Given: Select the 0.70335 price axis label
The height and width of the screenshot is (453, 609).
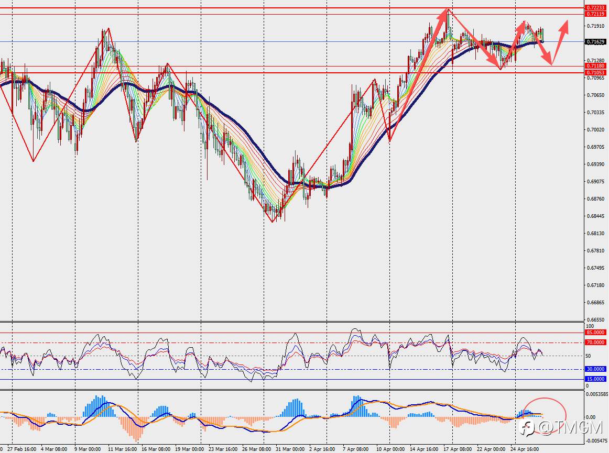Looking at the screenshot, I should click(x=595, y=113).
